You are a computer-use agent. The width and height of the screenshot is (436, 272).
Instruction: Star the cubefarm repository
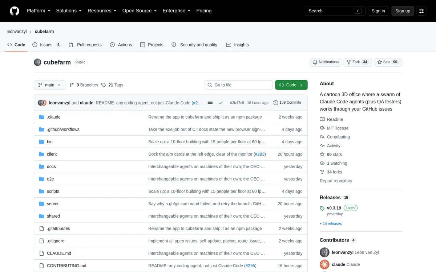(388, 62)
